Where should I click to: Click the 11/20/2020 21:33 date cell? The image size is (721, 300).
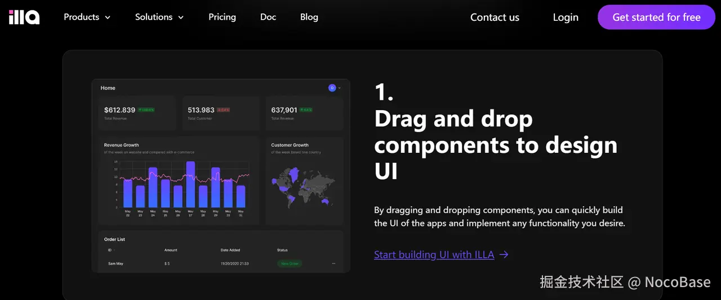point(235,263)
